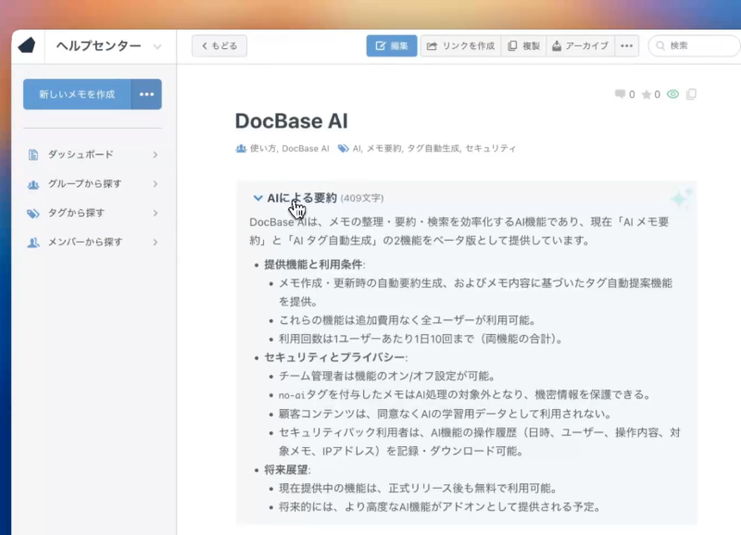
Task: Click 新しいメモを作成 button
Action: pos(77,94)
